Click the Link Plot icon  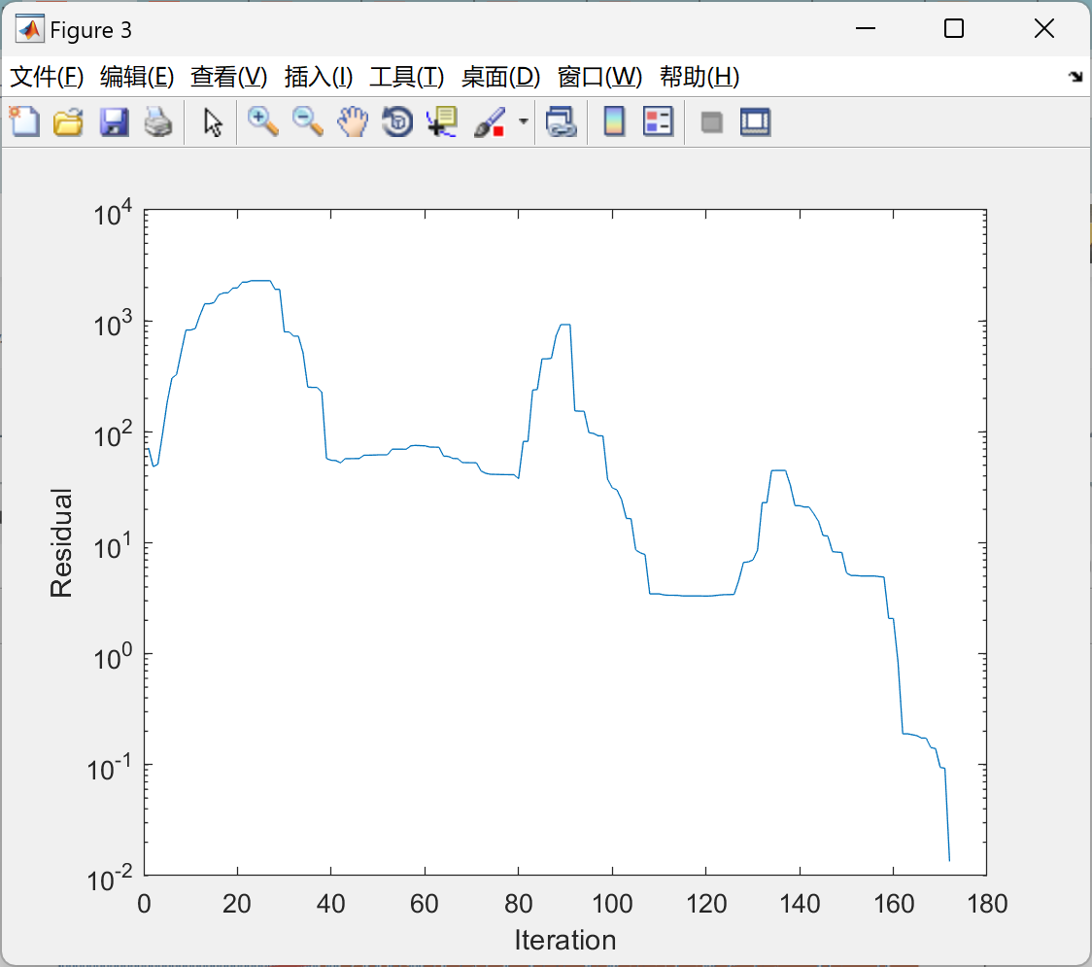561,121
